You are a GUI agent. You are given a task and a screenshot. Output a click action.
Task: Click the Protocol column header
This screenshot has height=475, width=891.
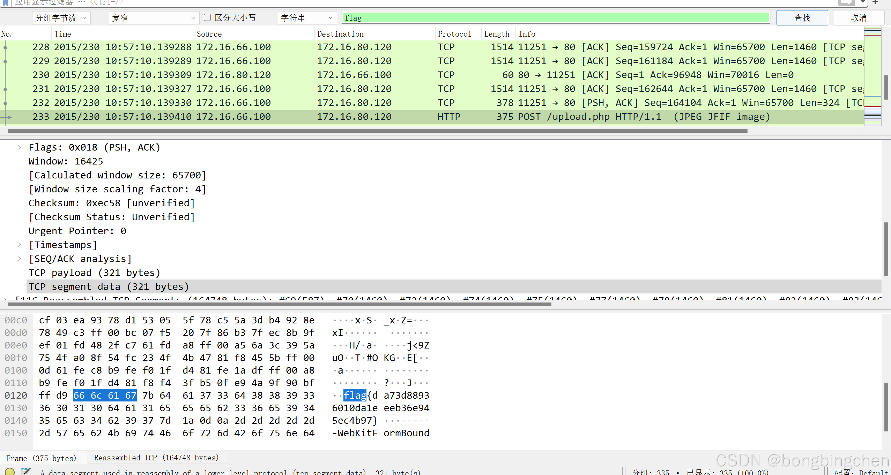pyautogui.click(x=454, y=34)
